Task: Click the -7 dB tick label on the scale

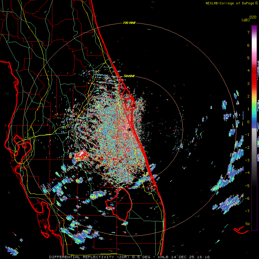Action: 247,211
